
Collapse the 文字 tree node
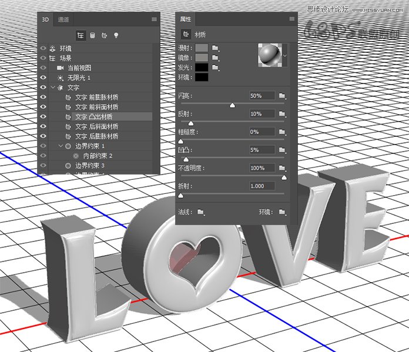pos(53,88)
